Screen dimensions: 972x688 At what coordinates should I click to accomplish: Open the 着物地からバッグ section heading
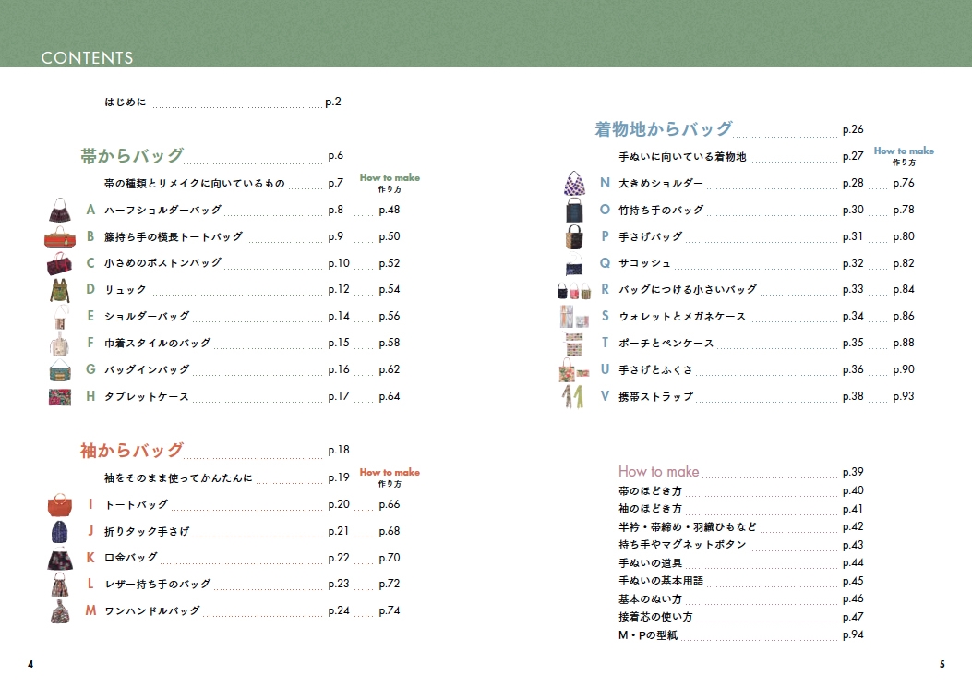[x=664, y=129]
